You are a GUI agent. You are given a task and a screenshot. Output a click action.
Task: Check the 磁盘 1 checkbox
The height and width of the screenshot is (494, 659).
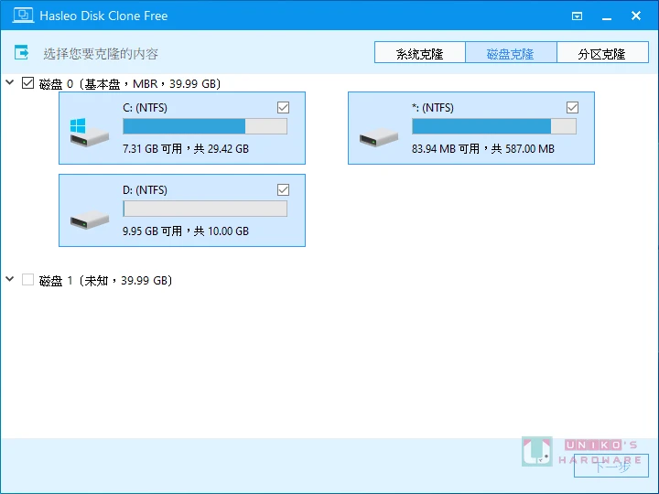click(27, 279)
